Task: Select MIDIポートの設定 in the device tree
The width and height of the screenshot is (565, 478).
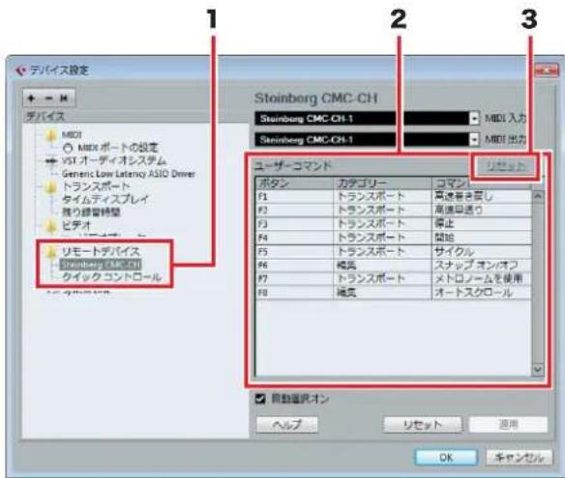Action: tap(118, 148)
